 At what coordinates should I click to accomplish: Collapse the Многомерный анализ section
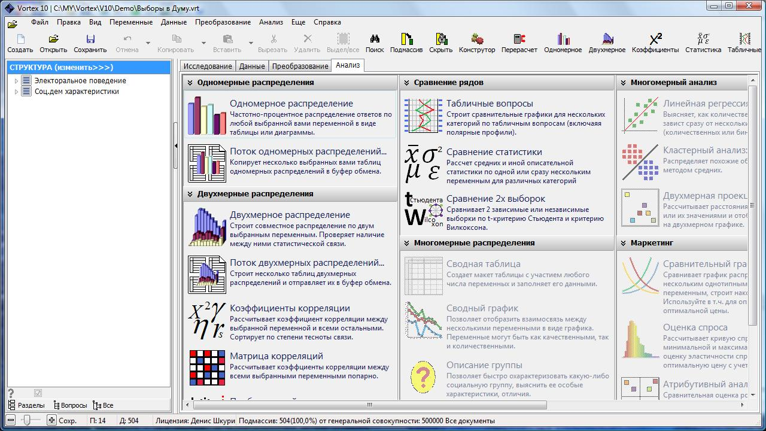pos(624,83)
